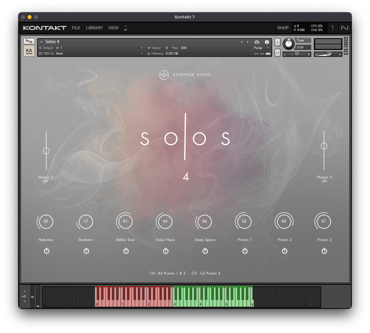Click the Photon 2 LPF slider handle
Image resolution: width=370 pixels, height=333 pixels.
click(46, 151)
